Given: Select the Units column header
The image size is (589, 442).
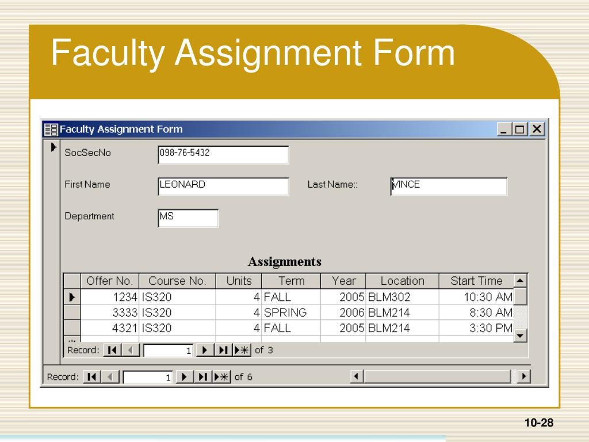Looking at the screenshot, I should pyautogui.click(x=239, y=281).
